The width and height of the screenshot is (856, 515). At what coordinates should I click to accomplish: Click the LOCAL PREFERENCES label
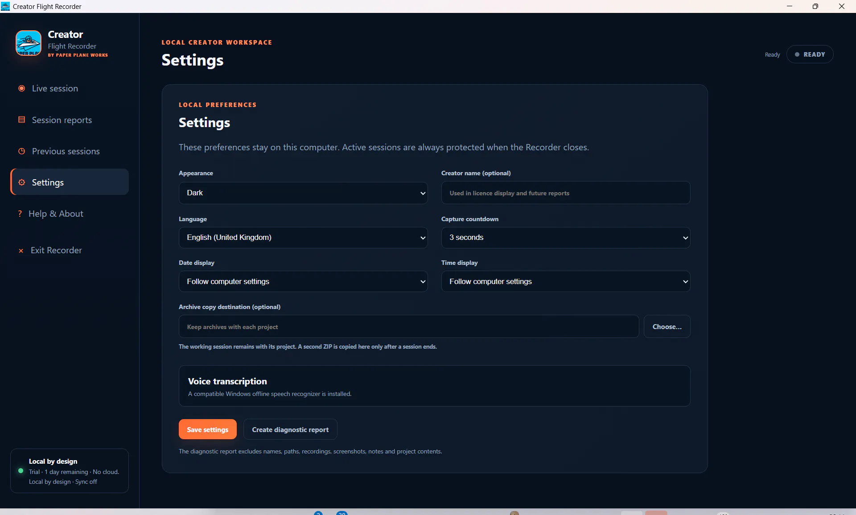(x=218, y=105)
